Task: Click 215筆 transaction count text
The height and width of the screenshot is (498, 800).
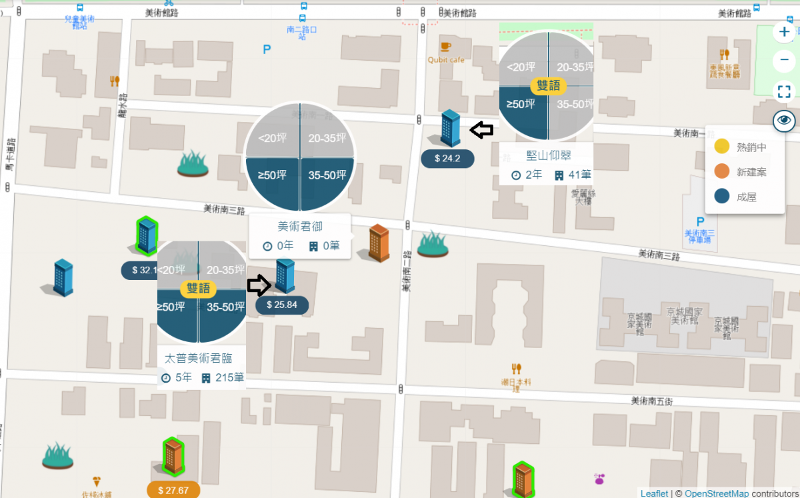Action: (230, 378)
